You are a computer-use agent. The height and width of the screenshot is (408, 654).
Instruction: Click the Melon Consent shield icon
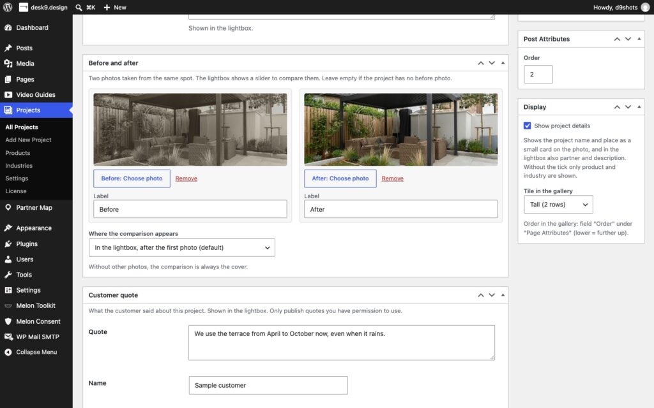tap(8, 321)
